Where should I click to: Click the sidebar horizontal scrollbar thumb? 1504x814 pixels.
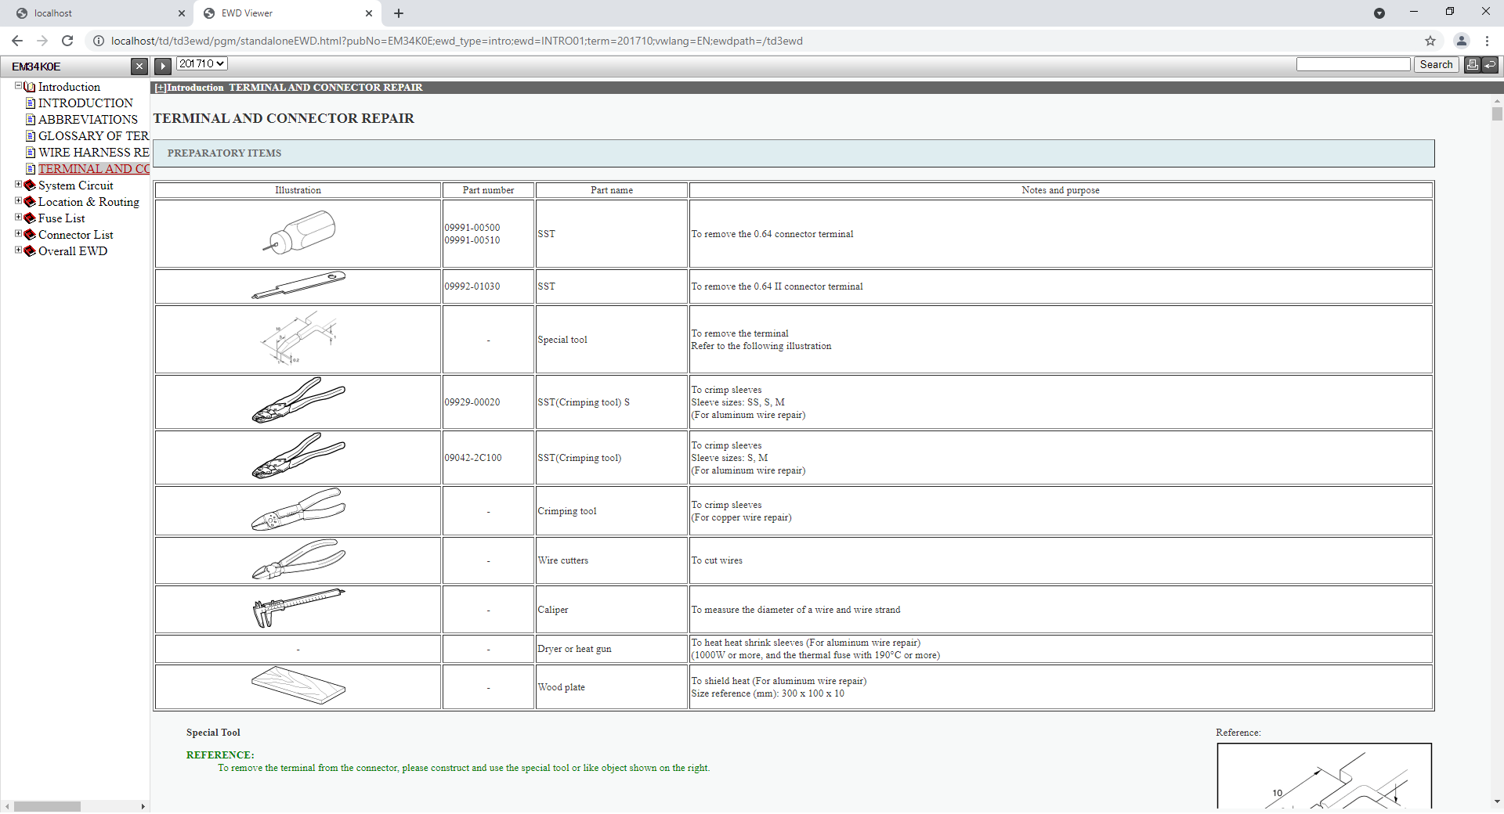click(x=47, y=806)
